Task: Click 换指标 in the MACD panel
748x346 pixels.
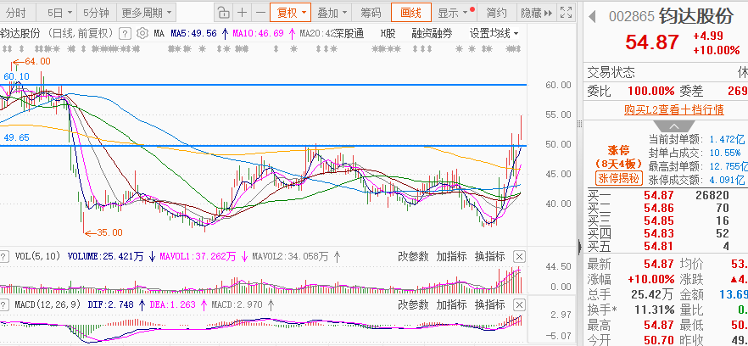Action: tap(489, 305)
